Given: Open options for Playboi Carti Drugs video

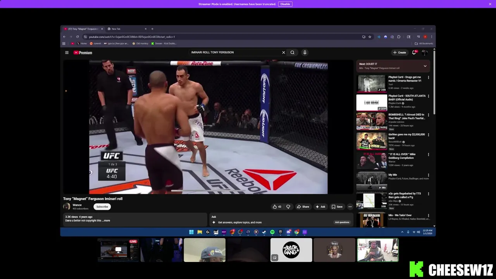Looking at the screenshot, I should click(x=428, y=77).
